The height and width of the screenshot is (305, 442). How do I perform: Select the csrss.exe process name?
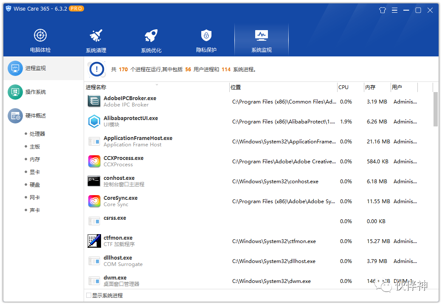click(115, 218)
